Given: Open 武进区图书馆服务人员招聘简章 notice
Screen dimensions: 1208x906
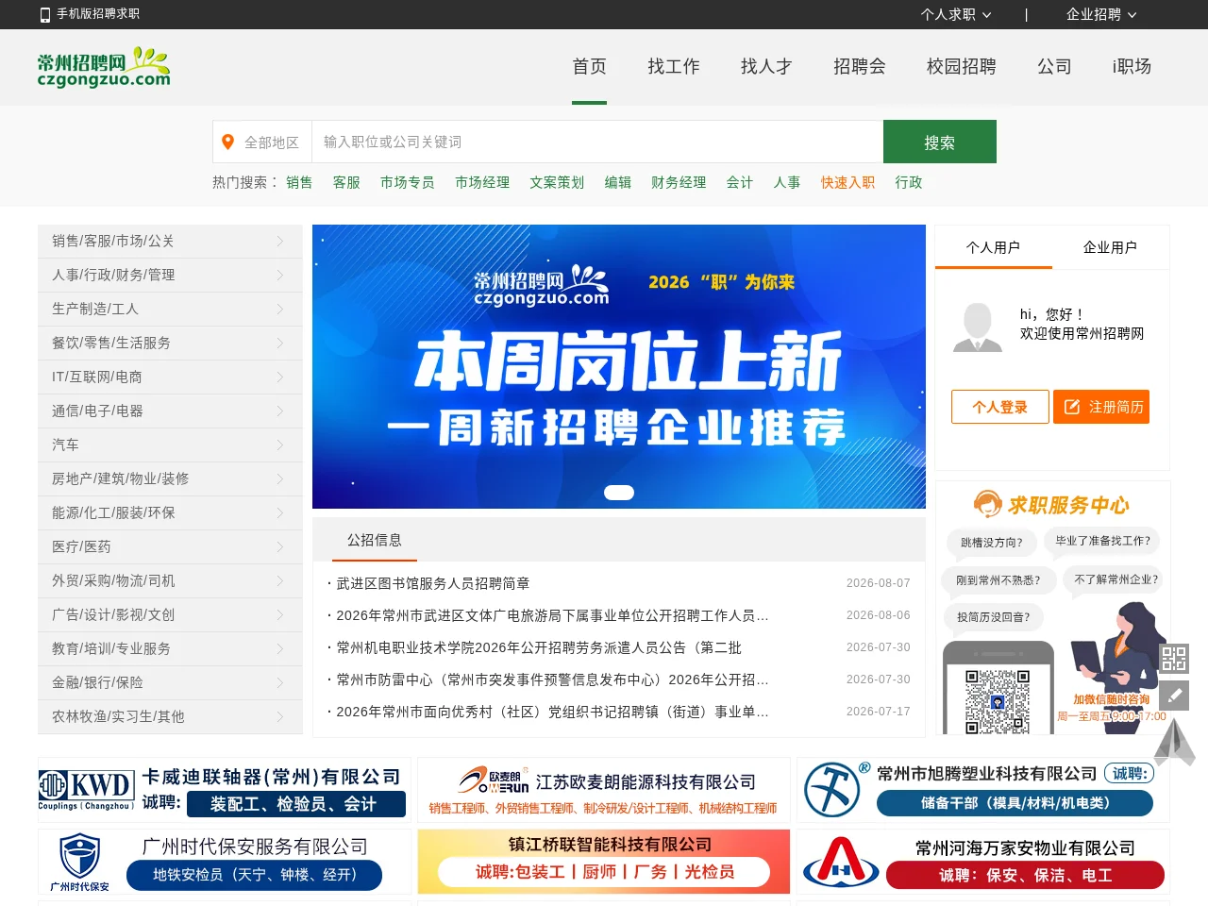Looking at the screenshot, I should [433, 583].
